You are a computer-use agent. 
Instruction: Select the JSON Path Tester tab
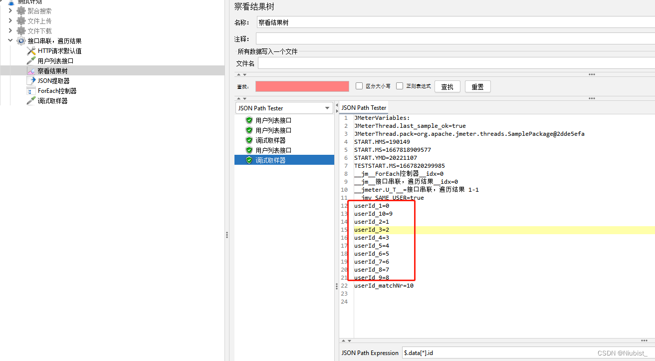pos(364,108)
